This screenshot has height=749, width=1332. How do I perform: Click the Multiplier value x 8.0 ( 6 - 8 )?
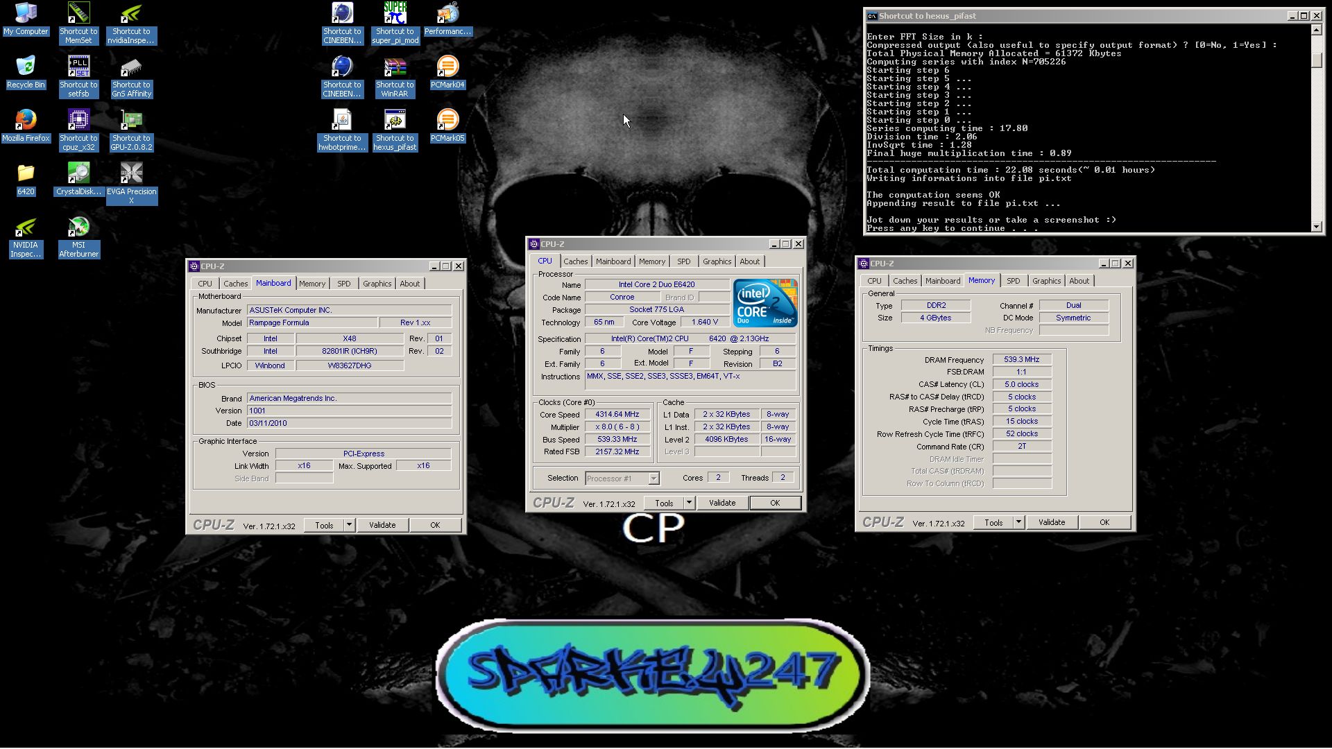(617, 427)
